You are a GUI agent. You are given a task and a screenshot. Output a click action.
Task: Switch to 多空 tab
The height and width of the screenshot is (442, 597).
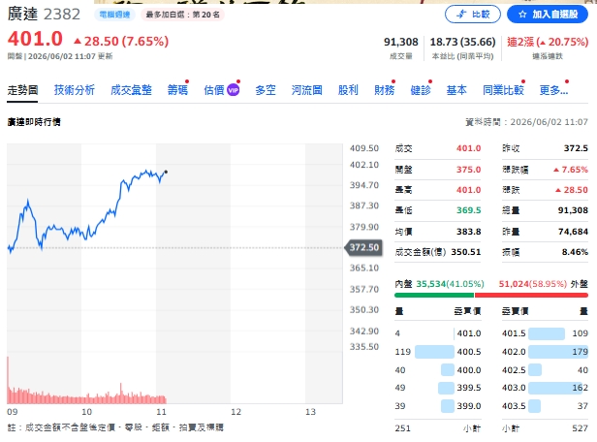click(266, 90)
